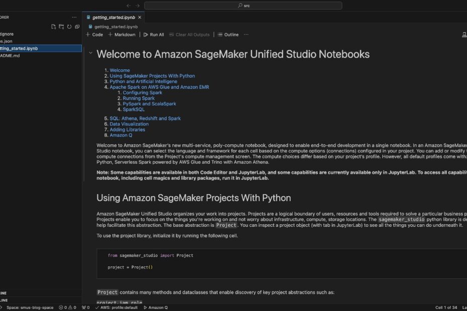Open explorer more actions ellipsis
Image resolution: width=467 pixels, height=311 pixels.
74,17
